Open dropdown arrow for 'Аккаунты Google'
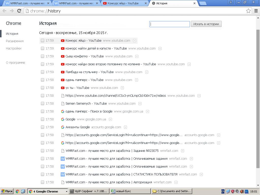260x195 pixels. [125, 127]
